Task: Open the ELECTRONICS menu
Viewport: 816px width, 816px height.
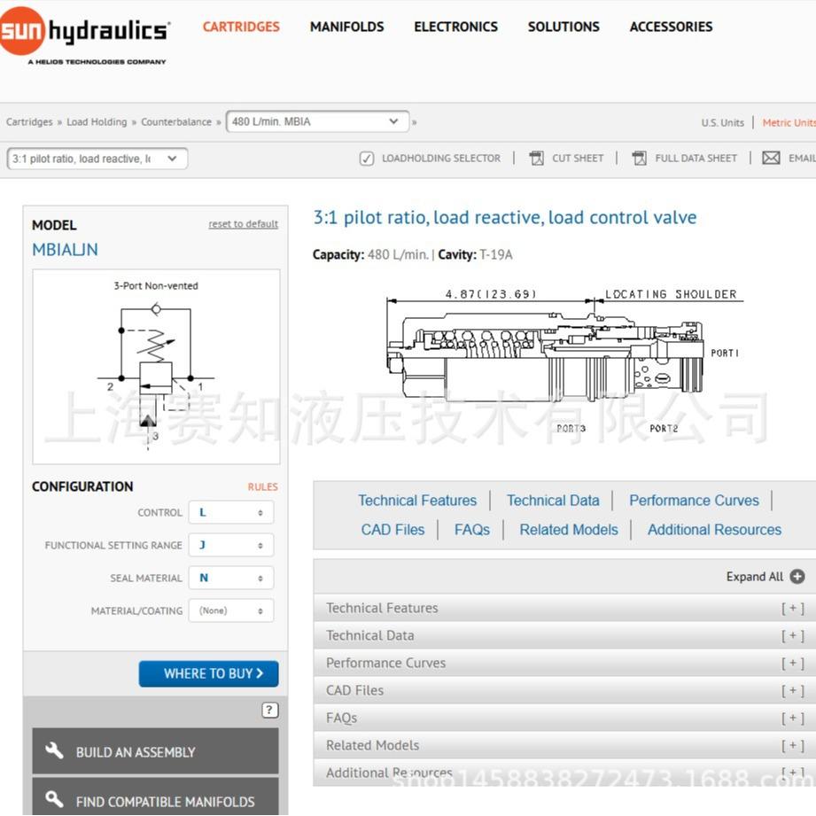Action: [456, 27]
